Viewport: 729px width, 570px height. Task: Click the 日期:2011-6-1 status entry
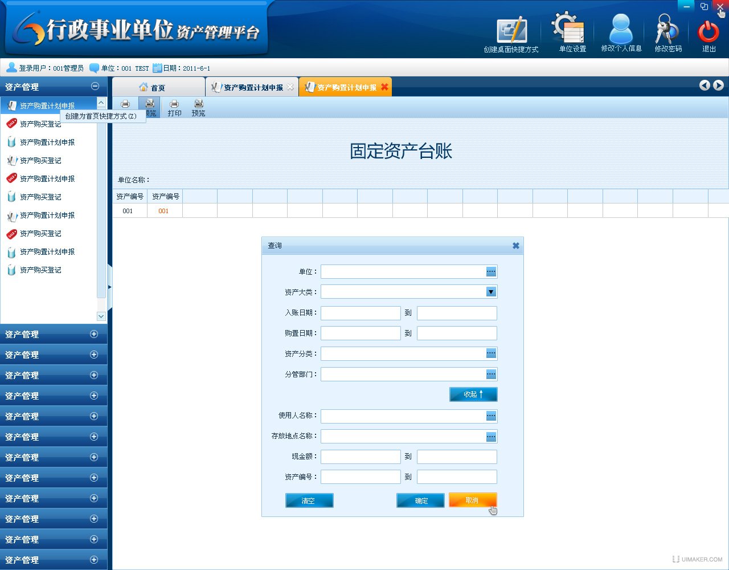click(x=182, y=68)
